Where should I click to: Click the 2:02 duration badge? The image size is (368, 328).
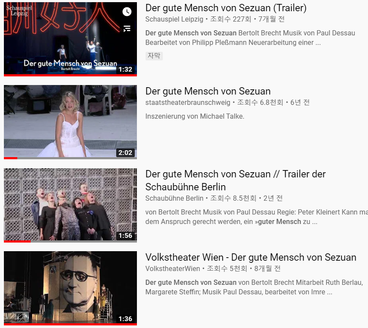point(125,153)
